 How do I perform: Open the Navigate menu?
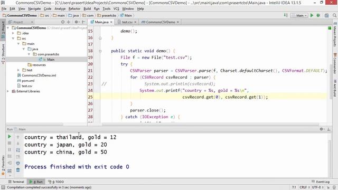pos(34,9)
